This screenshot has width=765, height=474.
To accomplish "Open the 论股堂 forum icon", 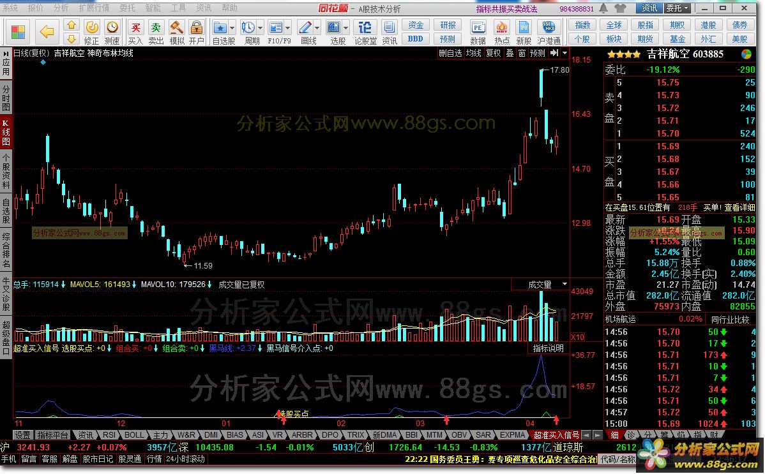I will (x=365, y=27).
